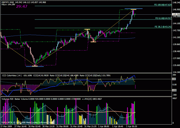Click the 146.900 value on the price axis

click(177, 9)
